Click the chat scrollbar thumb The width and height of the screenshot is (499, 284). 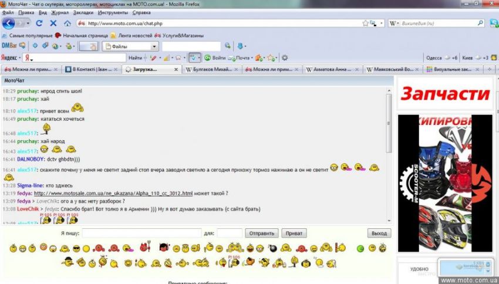pos(389,123)
